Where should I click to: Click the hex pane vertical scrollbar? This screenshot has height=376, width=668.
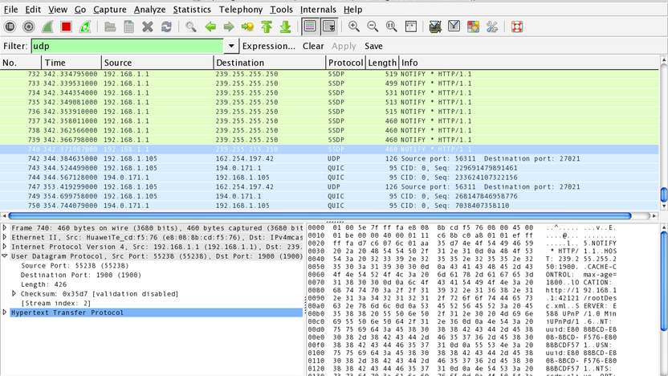664,281
